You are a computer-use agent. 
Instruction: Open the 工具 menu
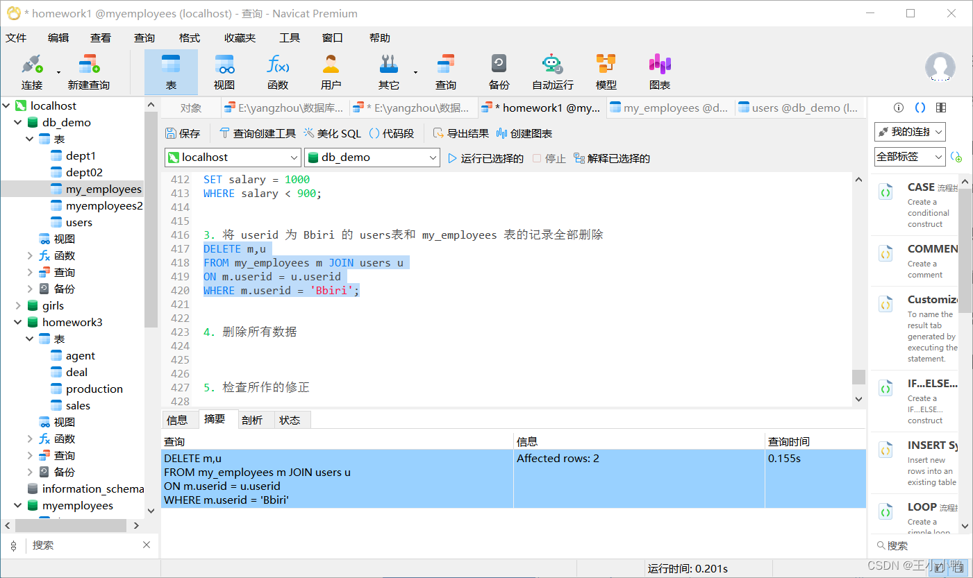pos(290,38)
